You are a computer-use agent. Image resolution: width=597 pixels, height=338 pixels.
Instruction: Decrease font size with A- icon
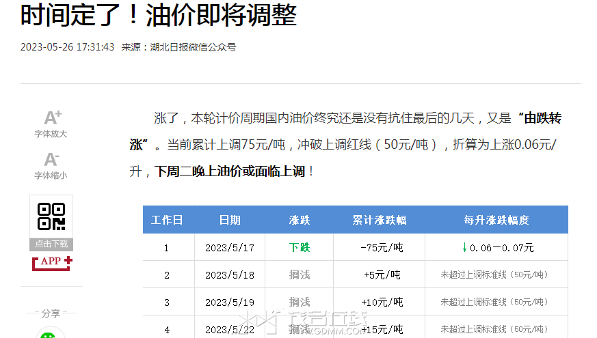click(51, 159)
